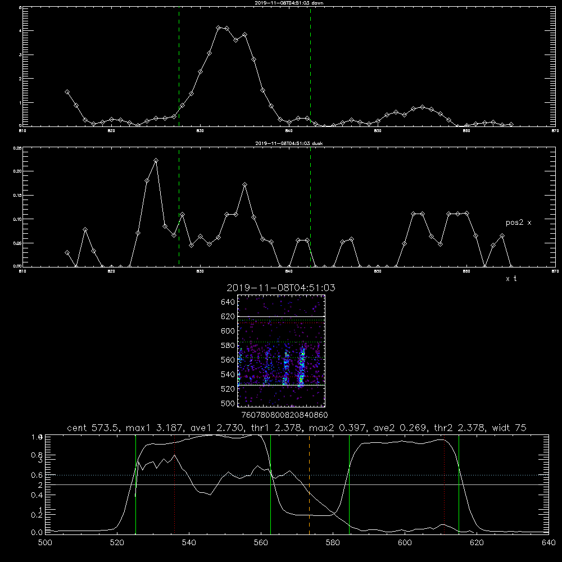The width and height of the screenshot is (562, 562).
Task: Click the 'thr1 2.378' value
Action: click(275, 428)
